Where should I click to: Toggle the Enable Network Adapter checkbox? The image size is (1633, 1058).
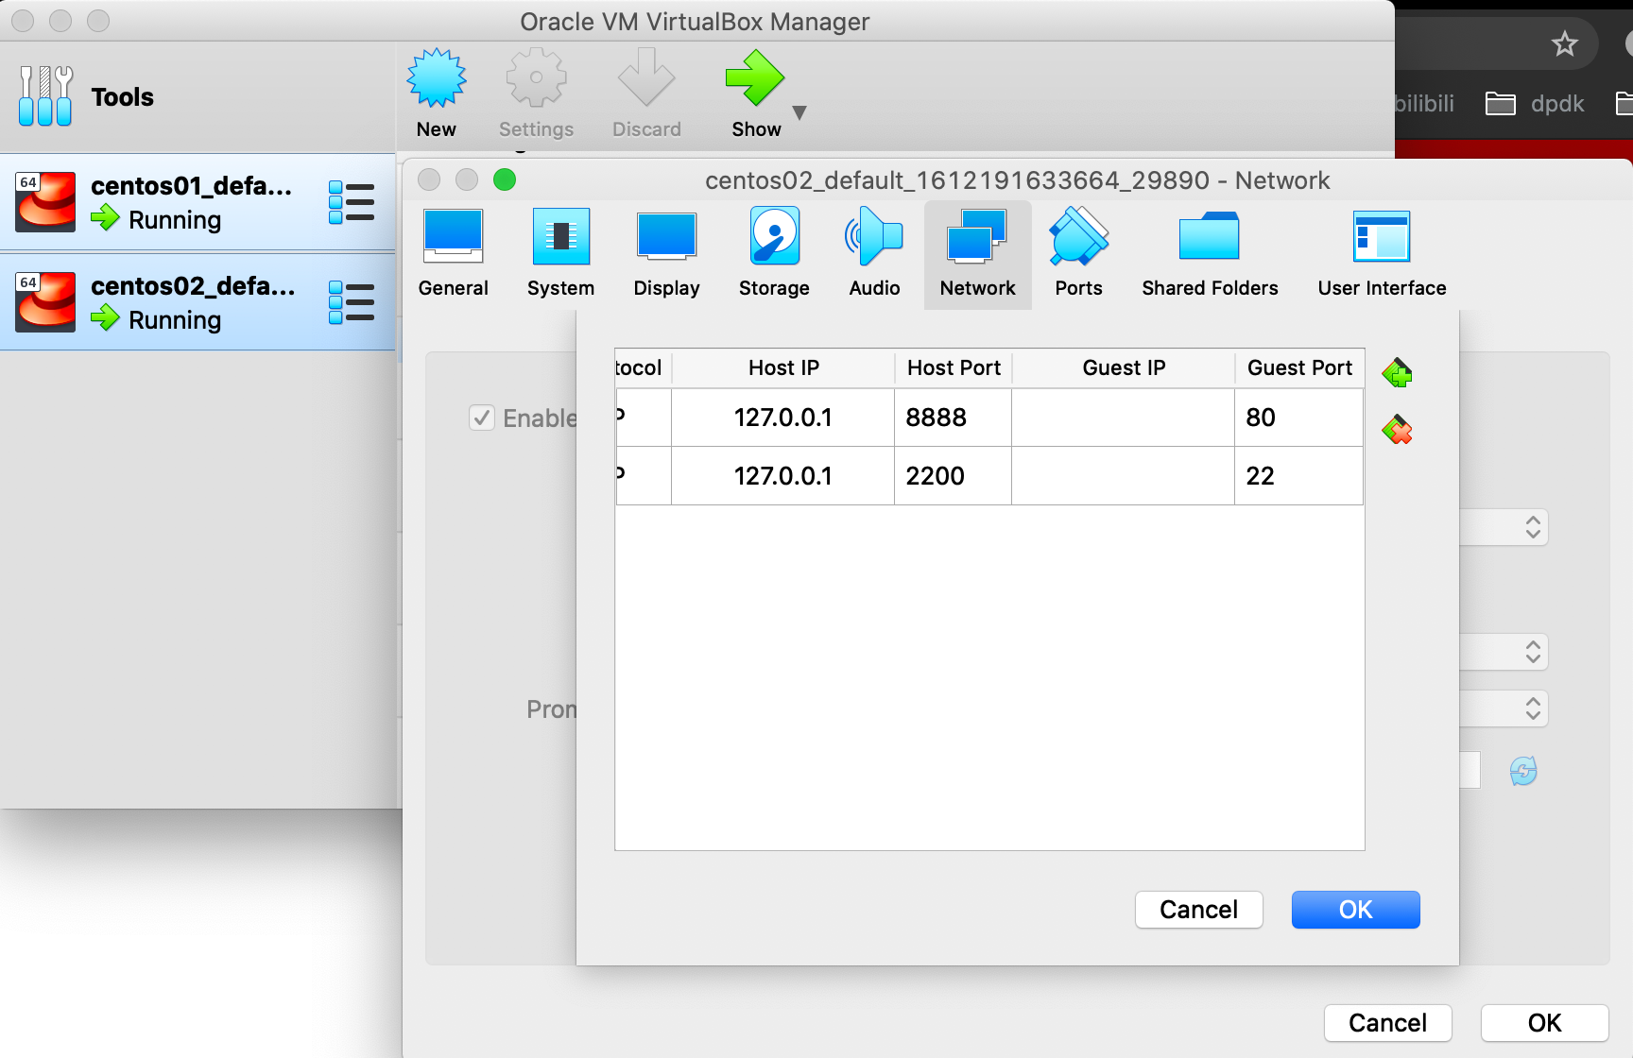(482, 418)
